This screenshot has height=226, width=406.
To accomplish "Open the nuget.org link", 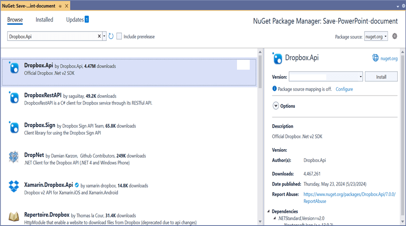I will 389,58.
